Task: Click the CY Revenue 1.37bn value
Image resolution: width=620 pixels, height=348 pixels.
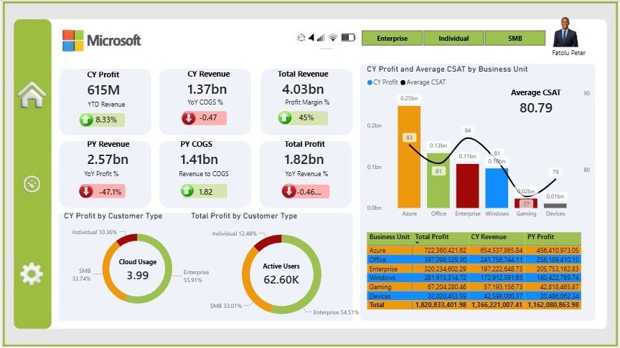Action: click(207, 90)
